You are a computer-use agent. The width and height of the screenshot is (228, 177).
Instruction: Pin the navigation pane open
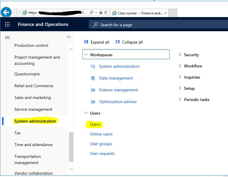click(68, 37)
